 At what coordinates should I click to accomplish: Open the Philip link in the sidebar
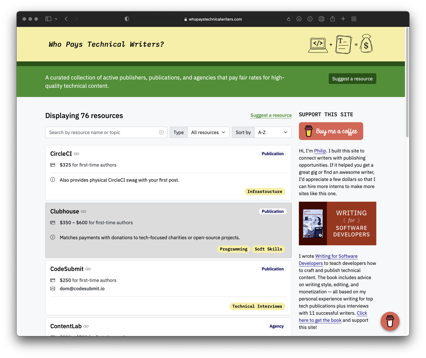coord(320,151)
